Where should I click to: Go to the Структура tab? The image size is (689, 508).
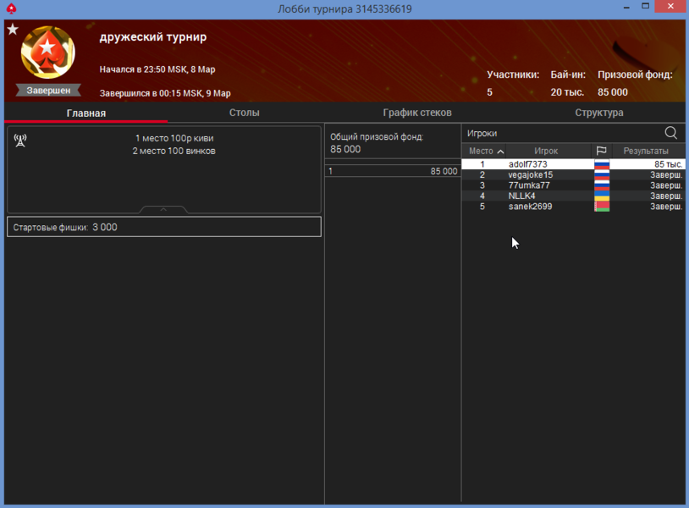[x=598, y=113]
